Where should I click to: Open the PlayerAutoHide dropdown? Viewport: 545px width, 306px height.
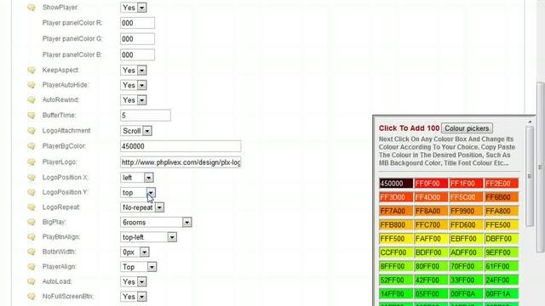pos(134,85)
